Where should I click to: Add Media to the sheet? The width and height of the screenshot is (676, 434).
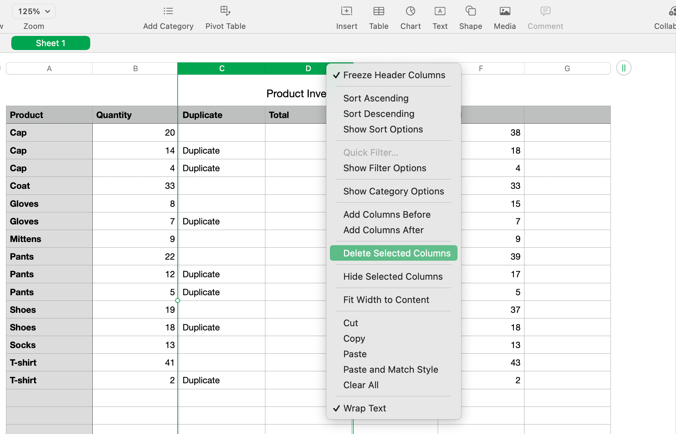click(504, 17)
